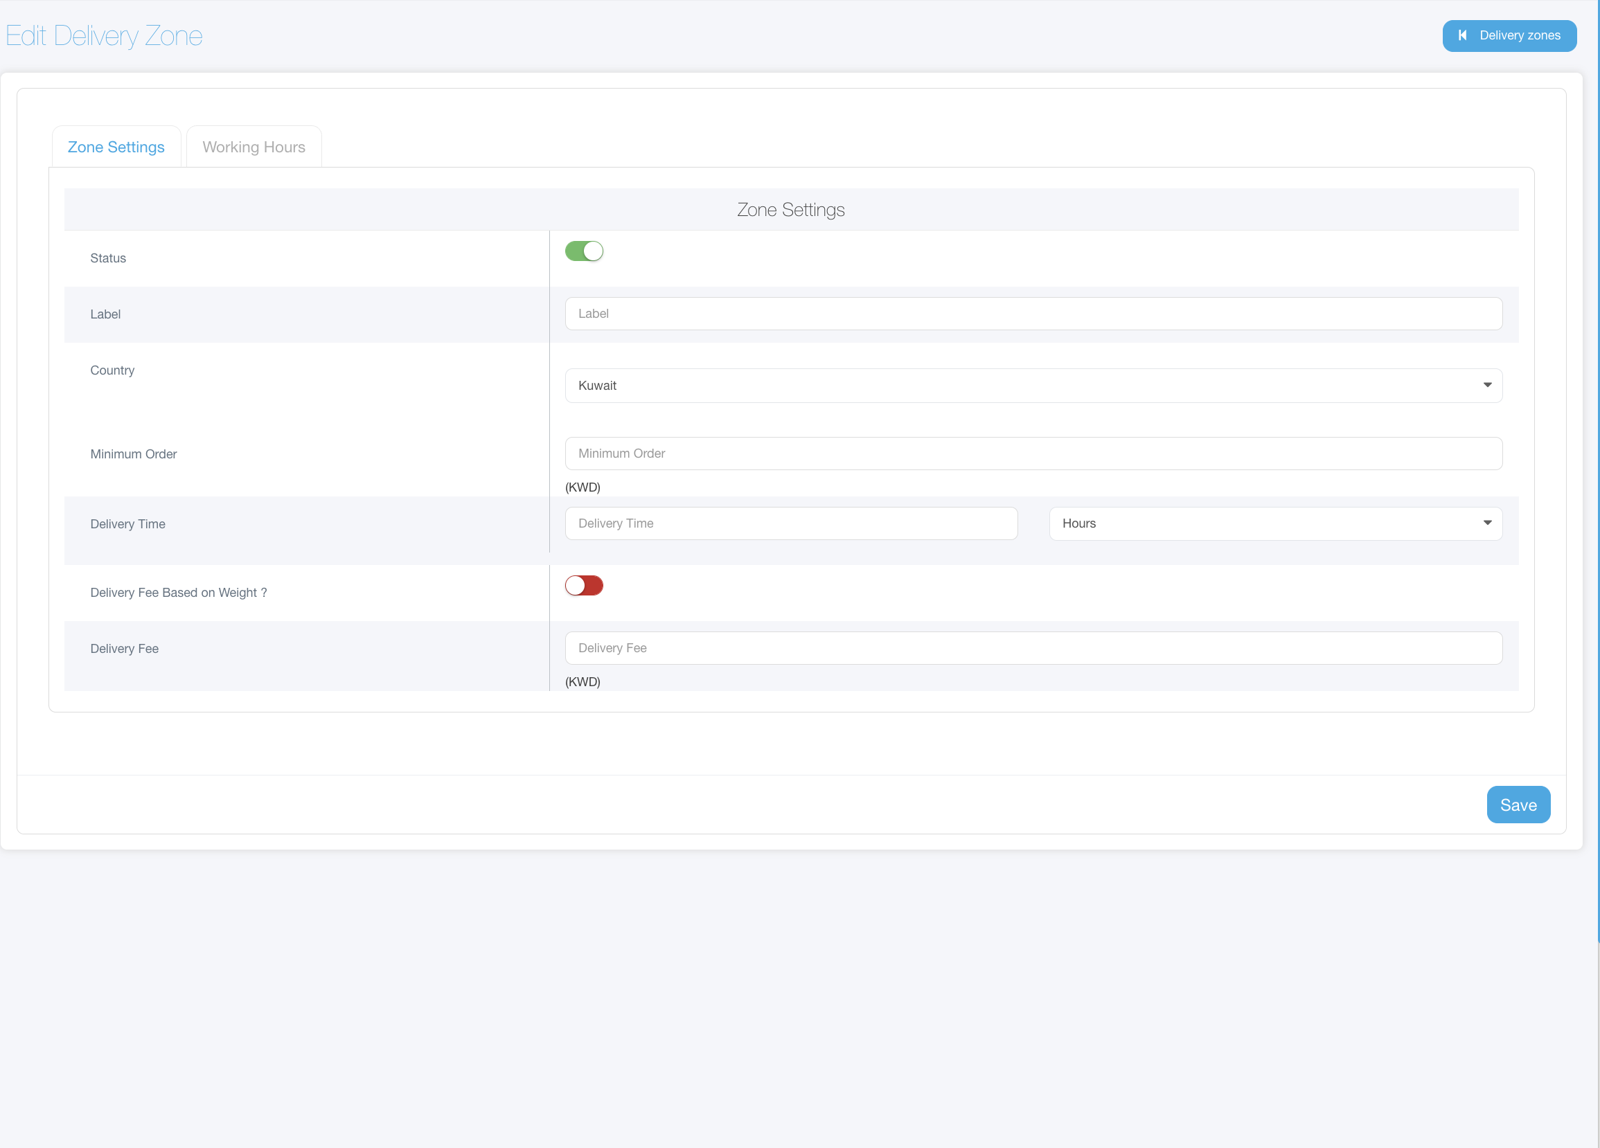Focus the Delivery Time input box

click(x=790, y=523)
